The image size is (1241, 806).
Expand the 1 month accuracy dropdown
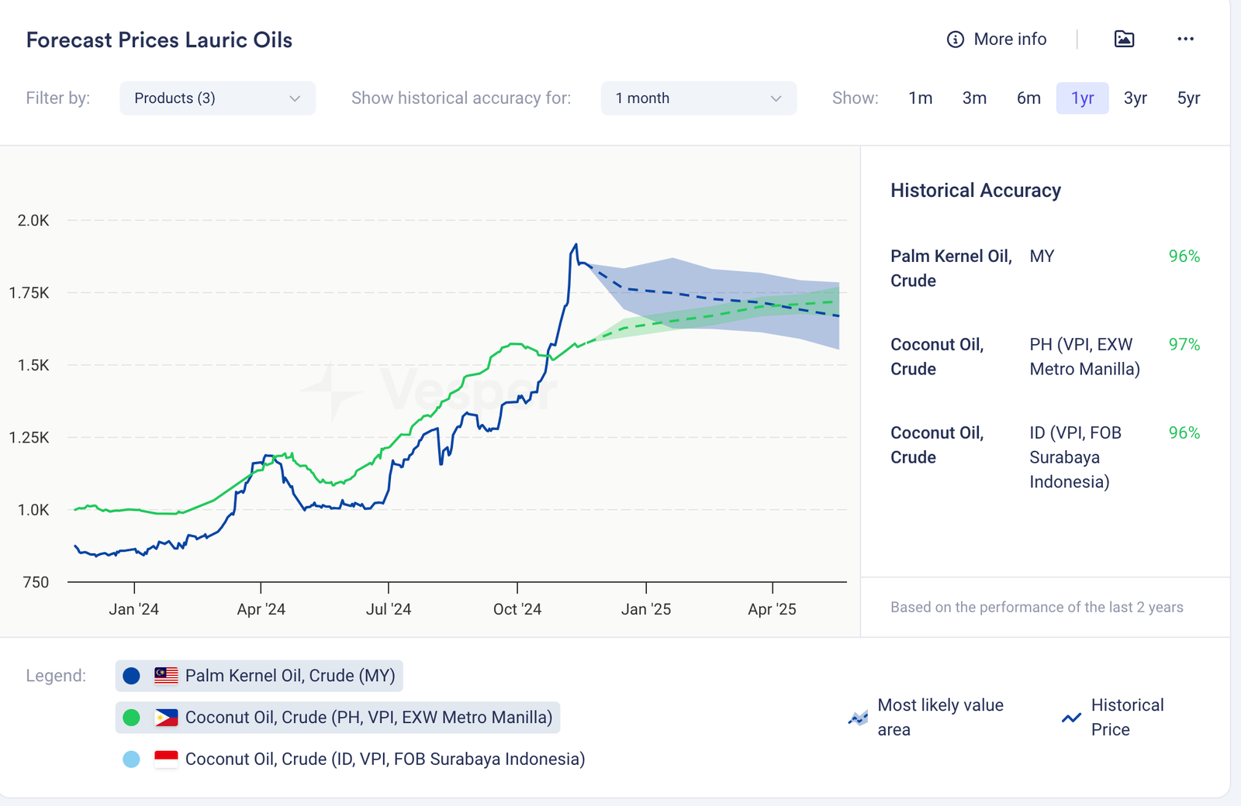tap(698, 98)
